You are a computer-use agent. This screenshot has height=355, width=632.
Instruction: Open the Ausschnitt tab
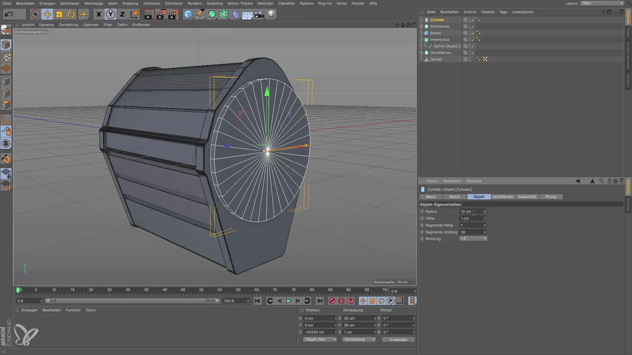coord(527,197)
